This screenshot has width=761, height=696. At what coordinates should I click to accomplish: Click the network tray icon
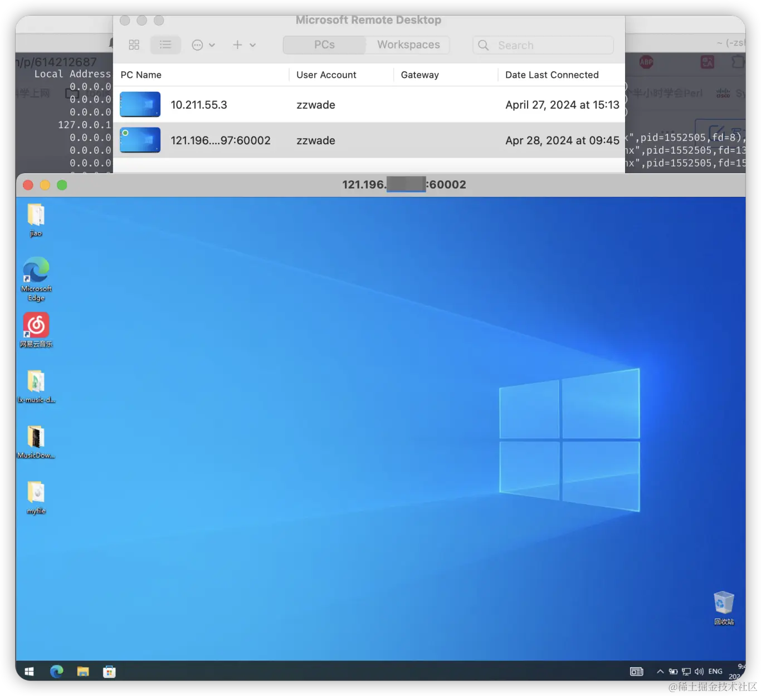pos(686,672)
